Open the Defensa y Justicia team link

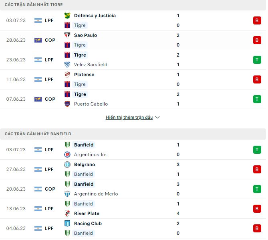point(95,16)
